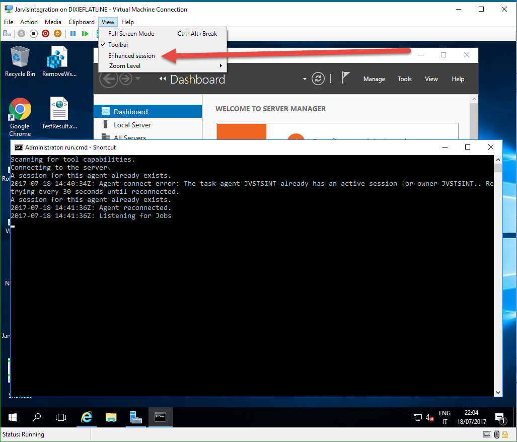Screen dimensions: 517x442
Task: Select Local Server in sidebar
Action: (147, 125)
